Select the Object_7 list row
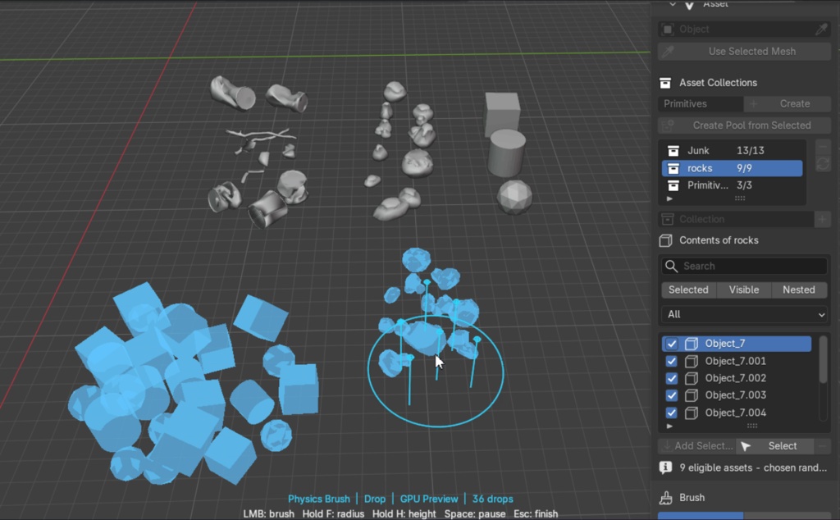This screenshot has width=840, height=520. [736, 344]
